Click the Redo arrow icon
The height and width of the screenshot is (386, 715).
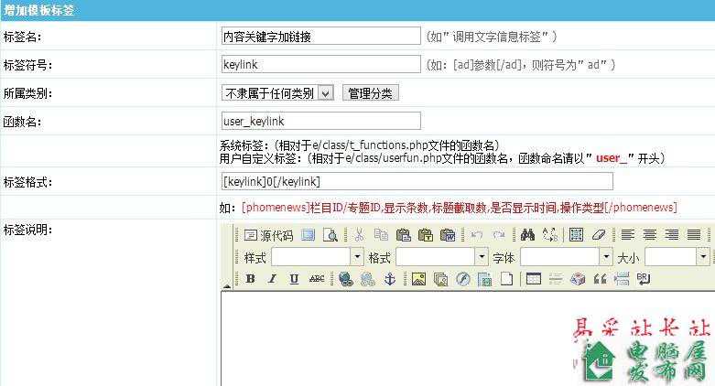click(499, 235)
